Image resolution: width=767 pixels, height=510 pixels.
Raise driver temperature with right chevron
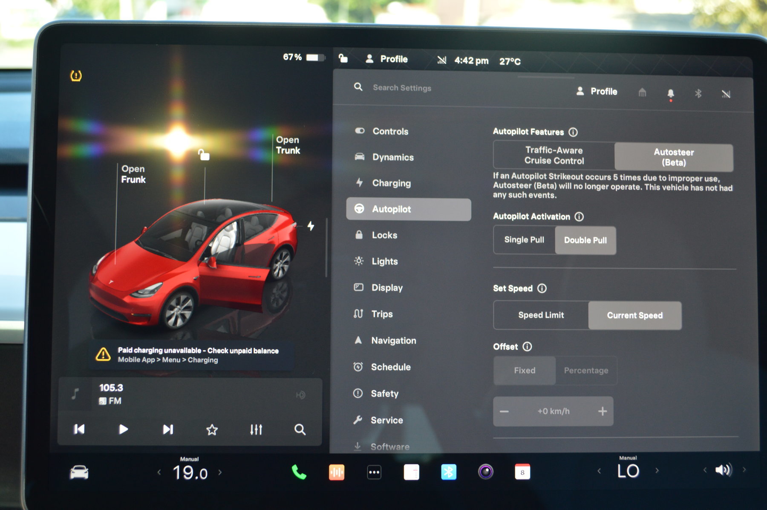coord(220,472)
